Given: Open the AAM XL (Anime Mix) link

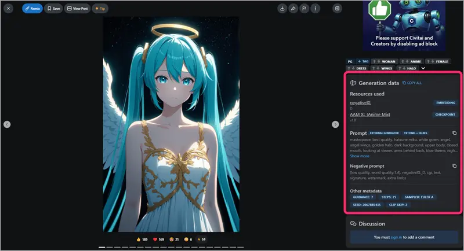Looking at the screenshot, I should pos(370,115).
